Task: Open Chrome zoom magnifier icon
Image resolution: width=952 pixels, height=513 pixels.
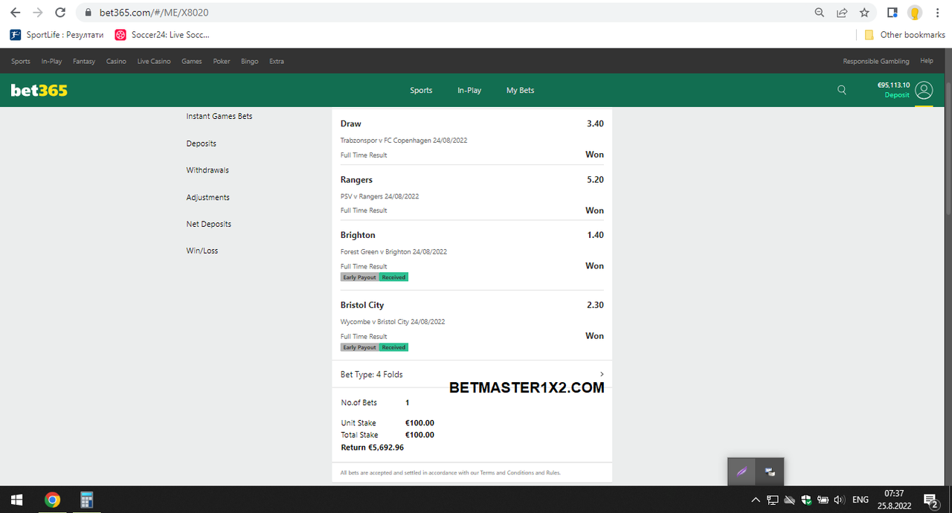Action: tap(820, 13)
